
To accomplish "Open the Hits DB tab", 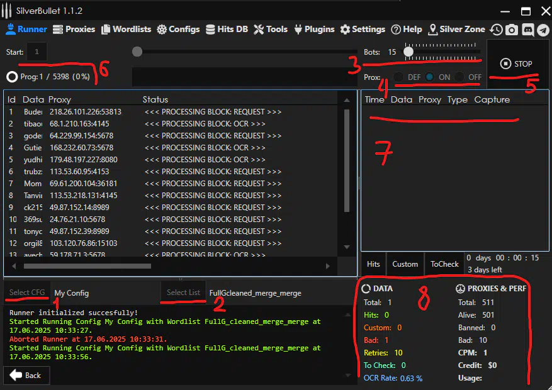I will pyautogui.click(x=227, y=29).
